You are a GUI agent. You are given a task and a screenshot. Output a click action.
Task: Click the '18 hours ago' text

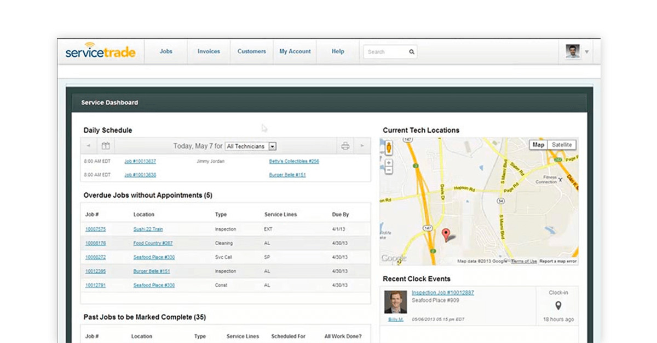click(558, 319)
